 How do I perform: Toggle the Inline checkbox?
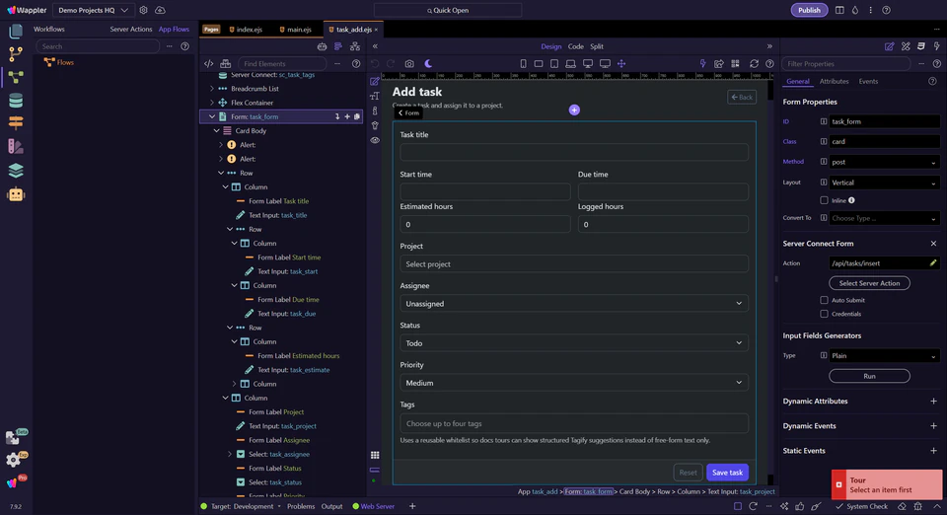tap(824, 200)
